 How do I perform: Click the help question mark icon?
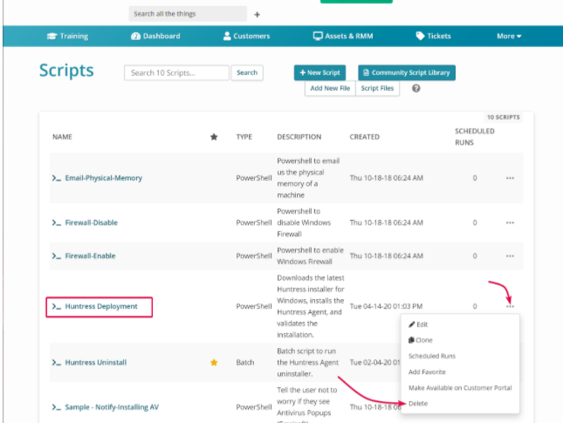click(x=416, y=88)
